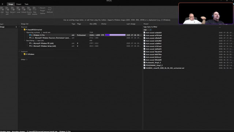Click the Add image toolbar icon

[x=2, y=9]
